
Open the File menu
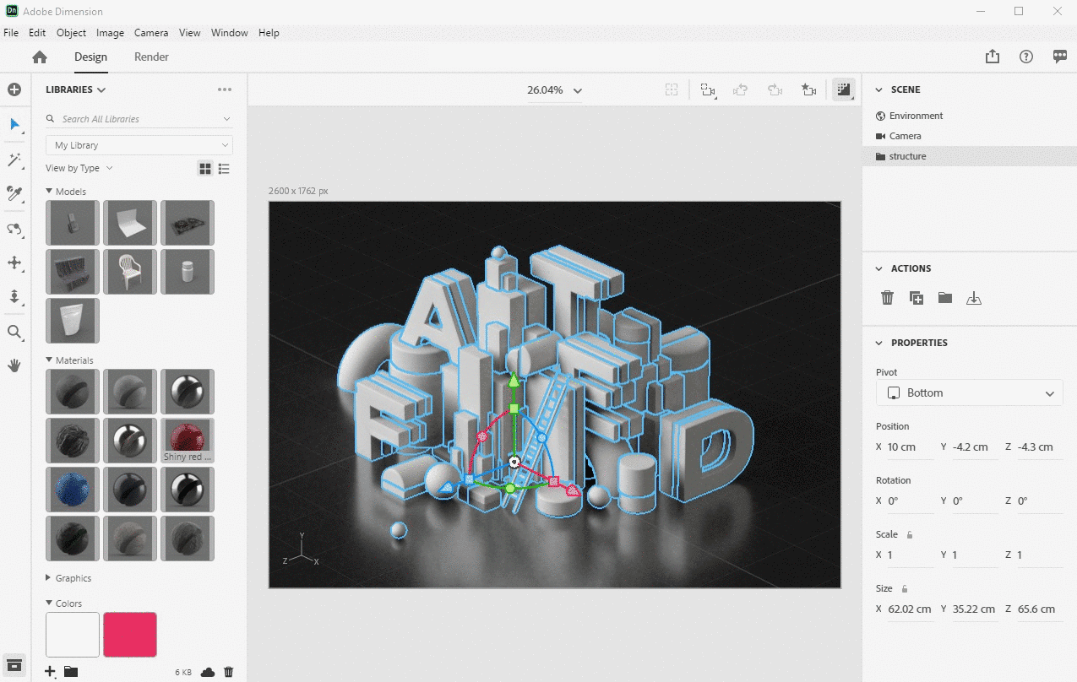pyautogui.click(x=11, y=33)
